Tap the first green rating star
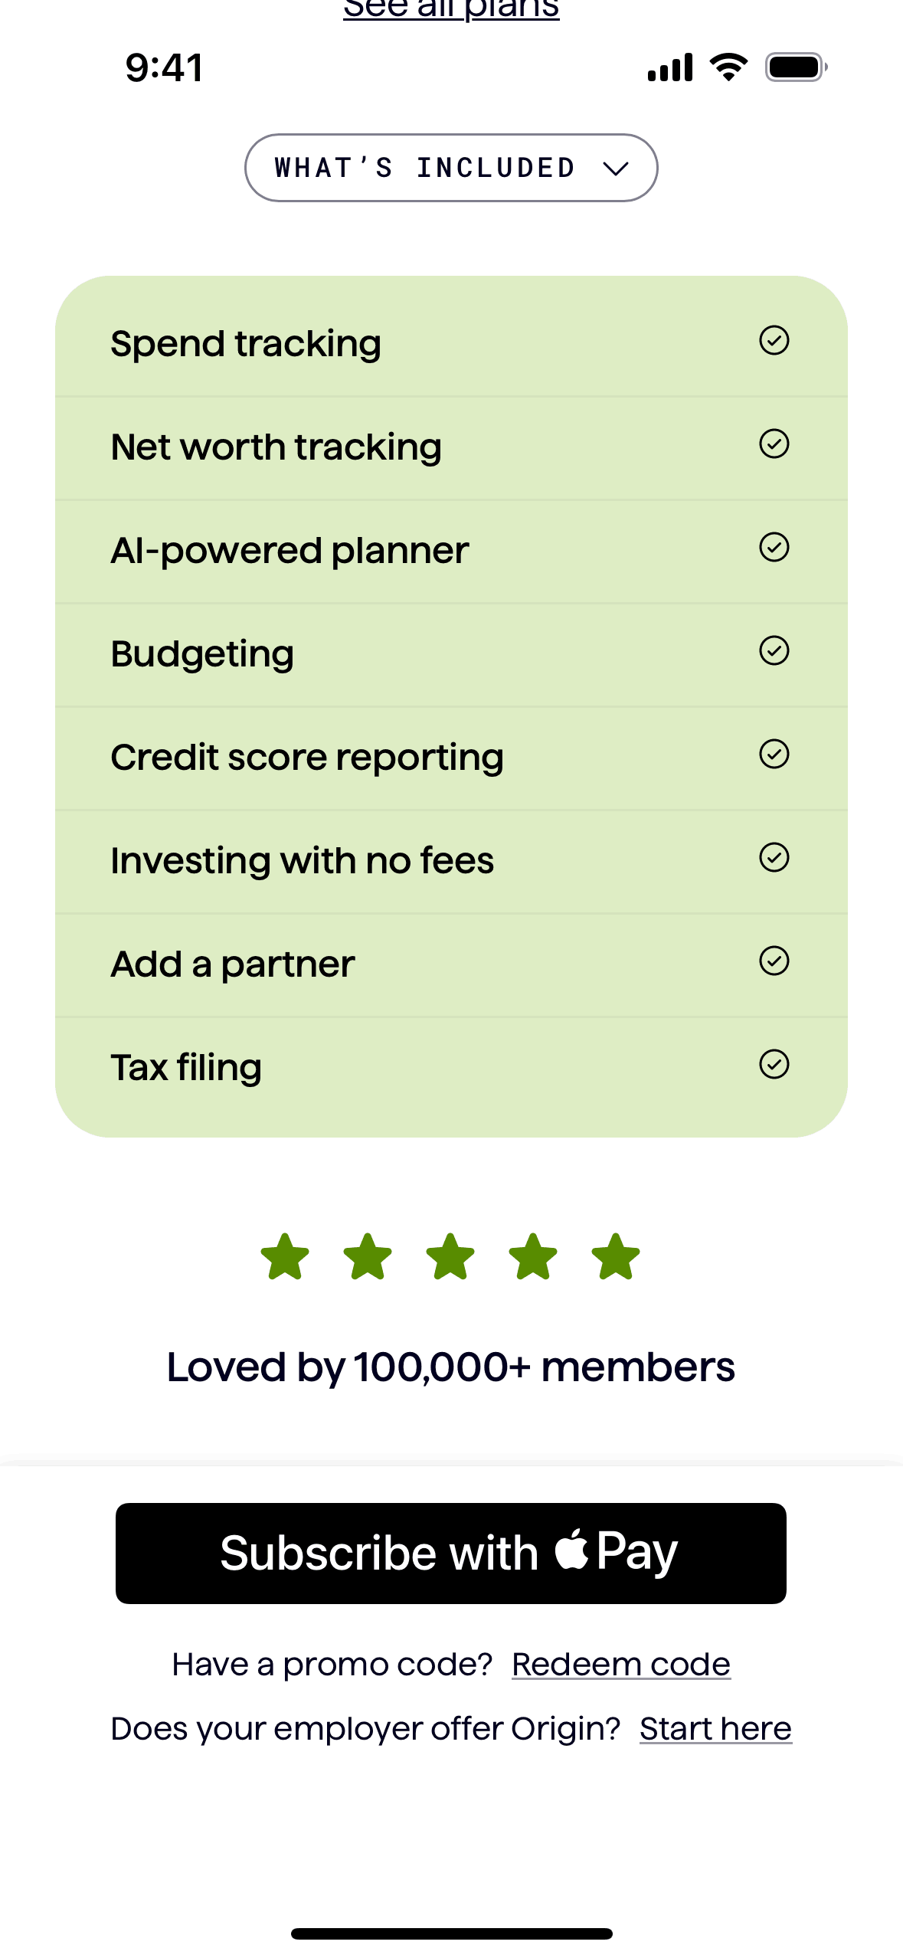Viewport: 903px width, 1958px height. click(285, 1256)
